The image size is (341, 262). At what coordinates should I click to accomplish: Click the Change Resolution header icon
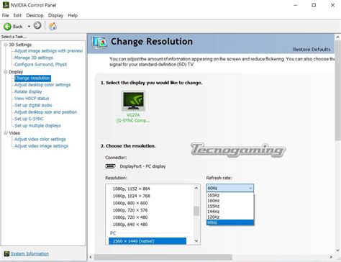pos(100,42)
